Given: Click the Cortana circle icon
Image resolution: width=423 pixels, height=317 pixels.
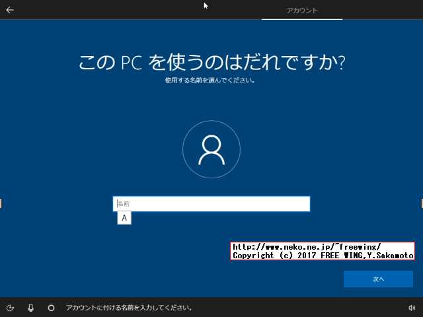Looking at the screenshot, I should click(x=51, y=308).
